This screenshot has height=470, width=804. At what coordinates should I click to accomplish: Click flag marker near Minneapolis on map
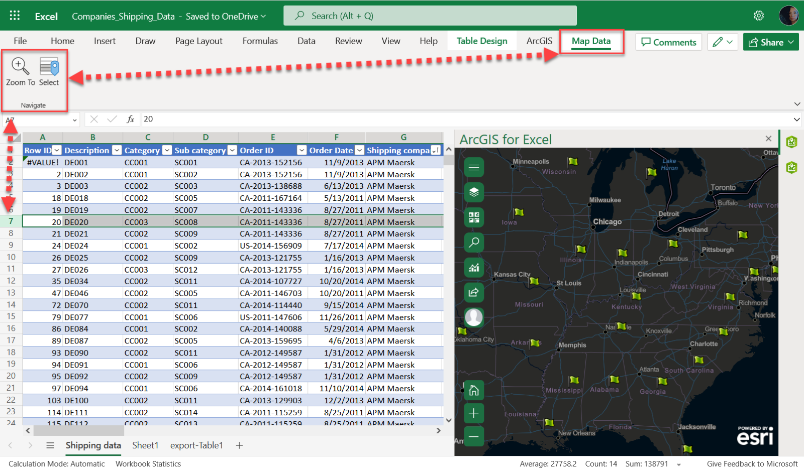click(x=573, y=161)
